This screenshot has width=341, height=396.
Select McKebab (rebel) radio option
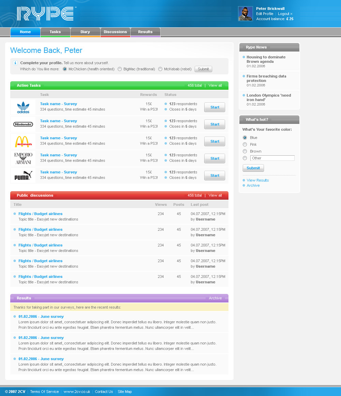tap(160, 69)
